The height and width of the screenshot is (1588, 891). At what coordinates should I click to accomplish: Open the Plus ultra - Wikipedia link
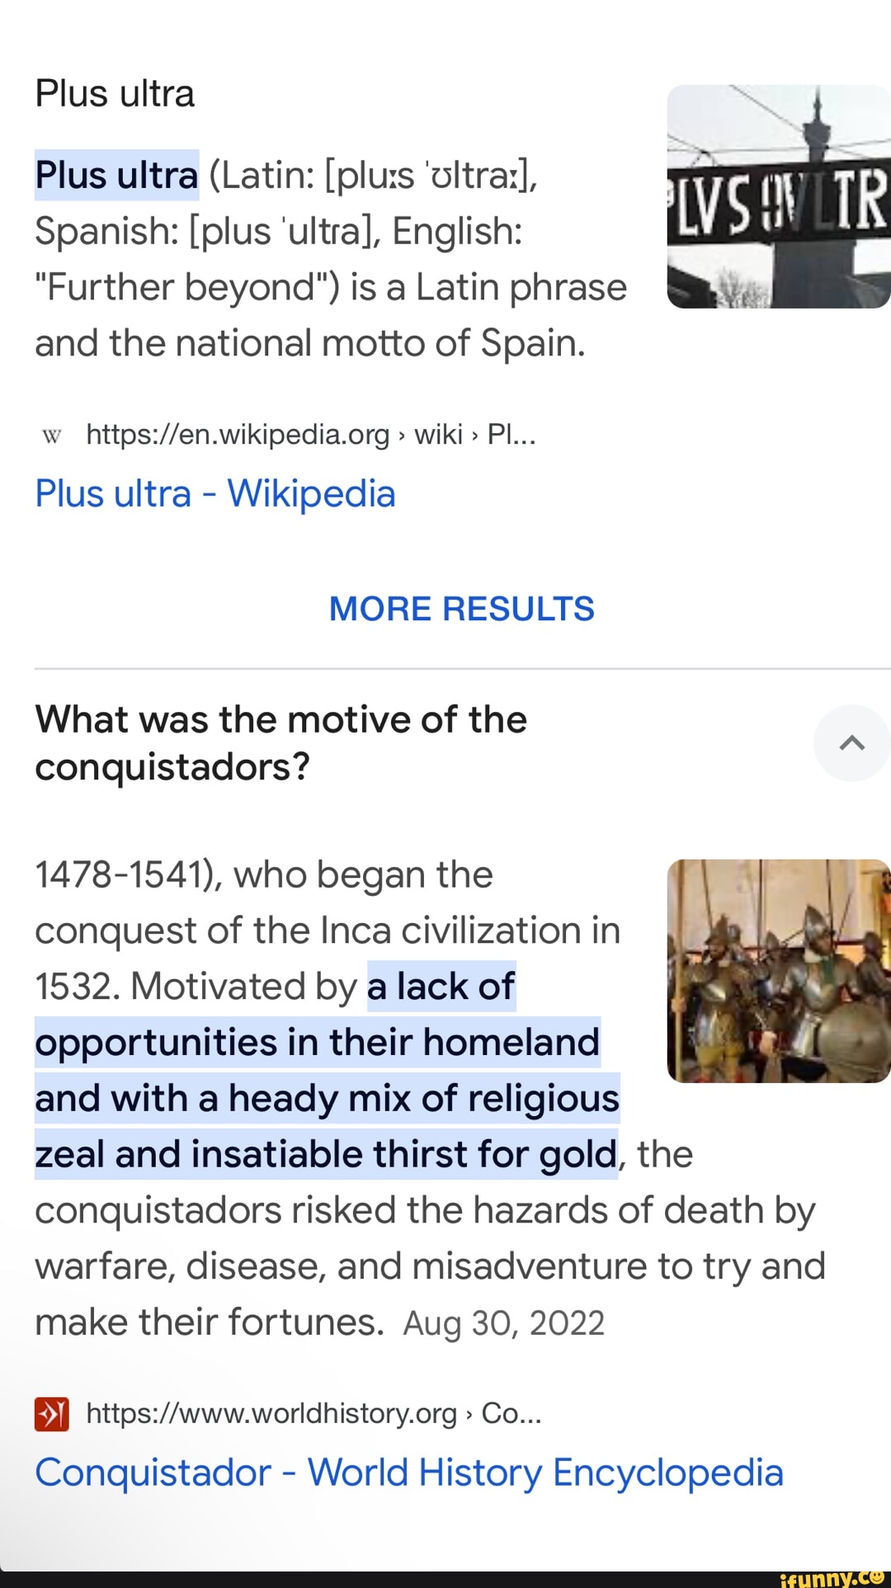[x=216, y=493]
